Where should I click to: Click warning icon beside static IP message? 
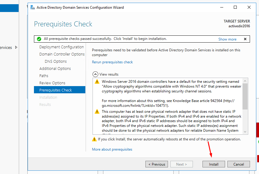(x=97, y=112)
